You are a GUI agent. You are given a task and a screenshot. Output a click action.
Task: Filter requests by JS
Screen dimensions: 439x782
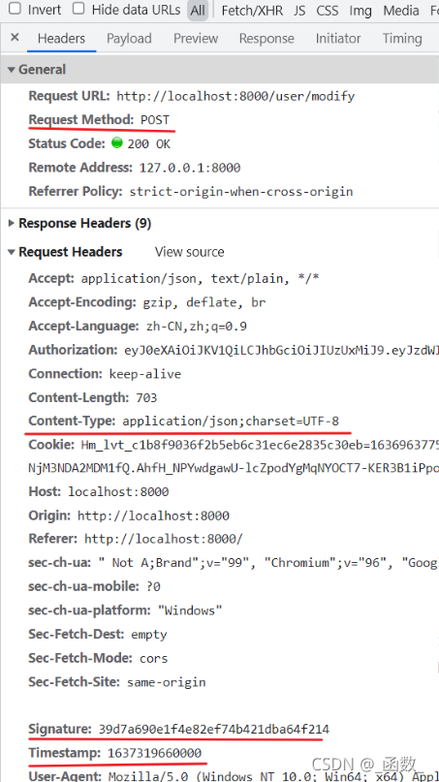click(299, 10)
